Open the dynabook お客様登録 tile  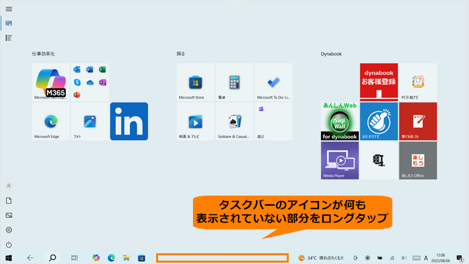point(379,82)
